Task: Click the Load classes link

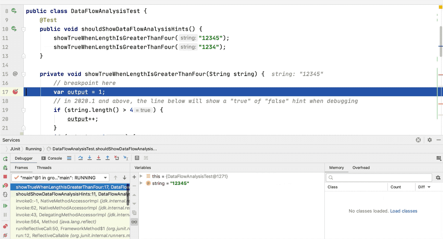Action: [x=404, y=211]
